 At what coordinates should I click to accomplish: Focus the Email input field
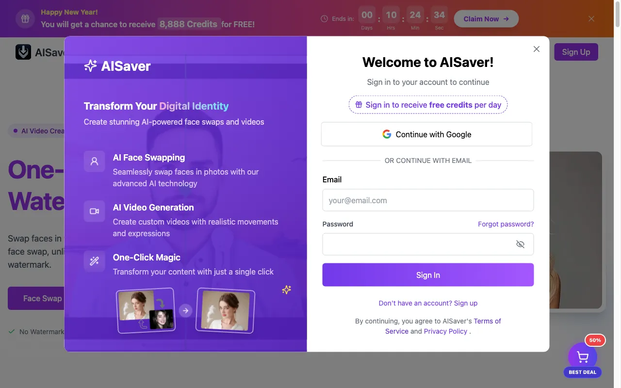[x=428, y=200]
